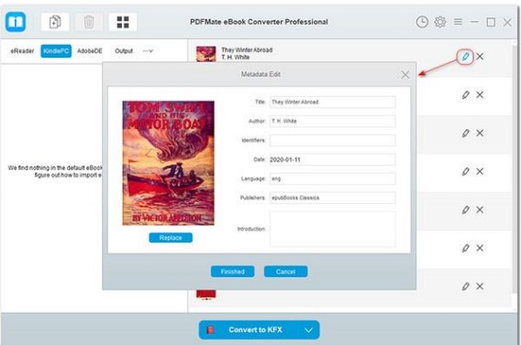This screenshot has height=345, width=521.
Task: Click the Tom Swift book cover image
Action: [169, 163]
